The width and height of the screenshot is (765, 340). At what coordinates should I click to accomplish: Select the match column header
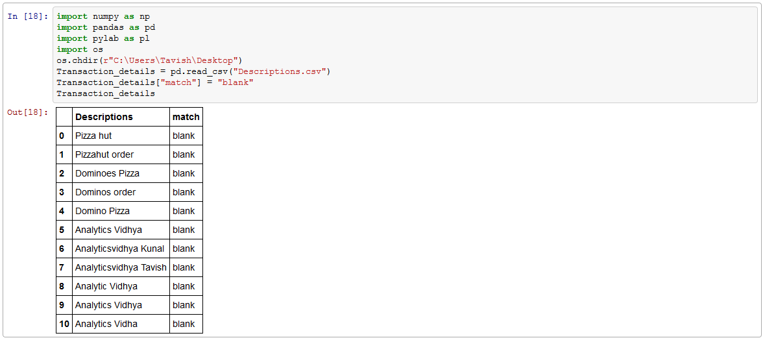point(186,117)
